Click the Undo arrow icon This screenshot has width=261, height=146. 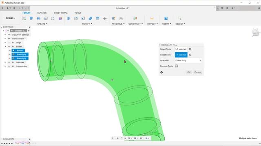pyautogui.click(x=19, y=8)
